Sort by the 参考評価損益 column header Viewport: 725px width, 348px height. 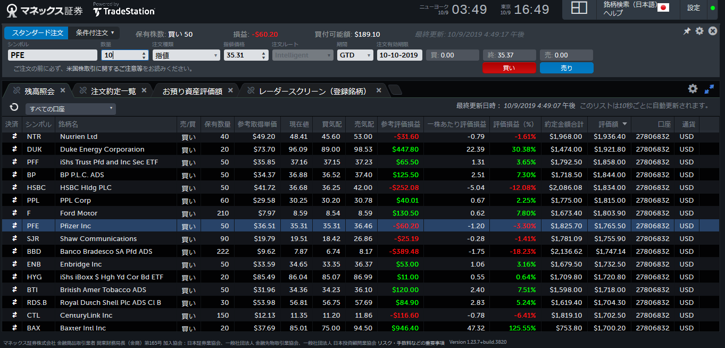coord(401,124)
